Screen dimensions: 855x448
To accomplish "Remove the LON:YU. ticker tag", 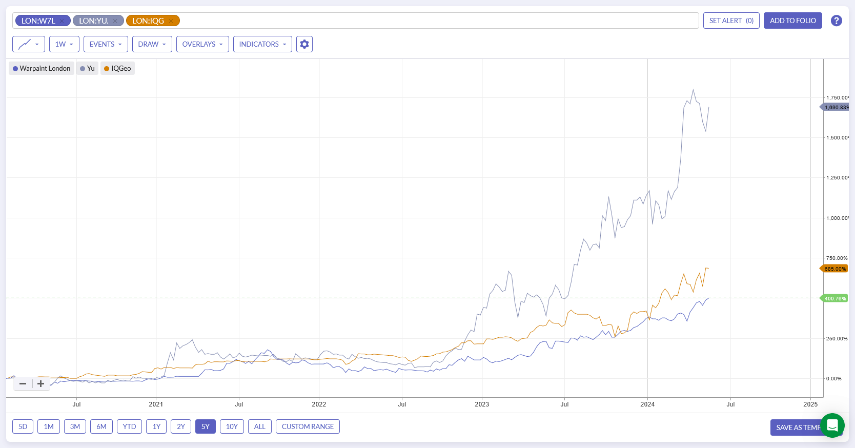I will click(115, 21).
